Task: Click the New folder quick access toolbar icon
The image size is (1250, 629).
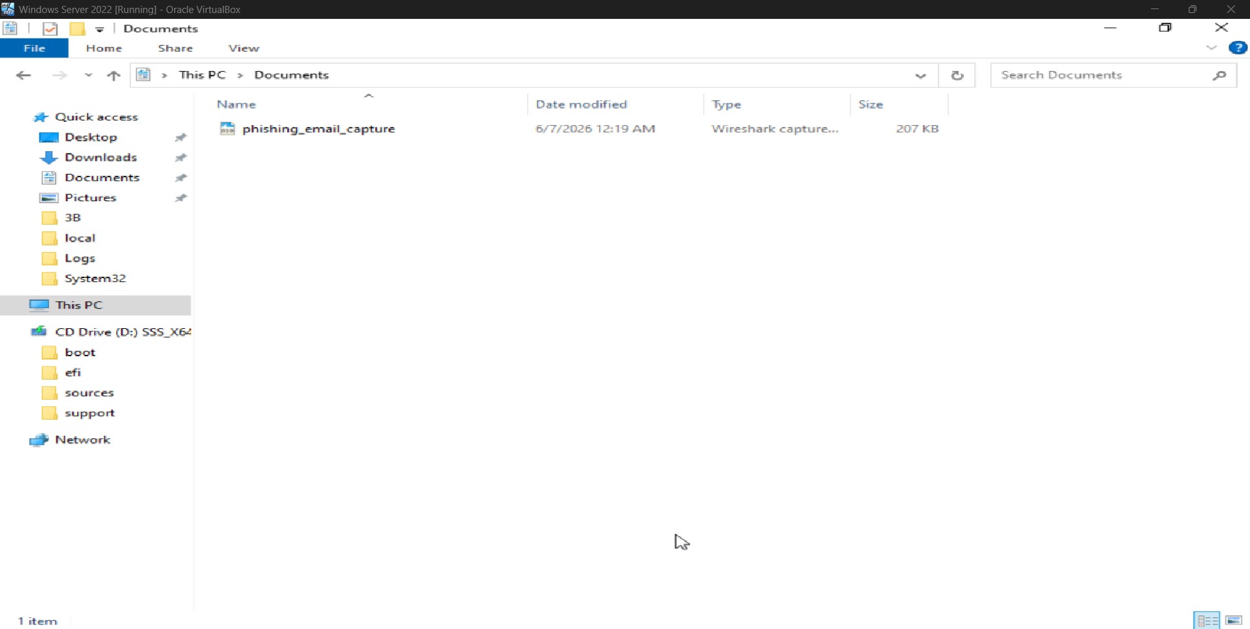Action: (77, 29)
